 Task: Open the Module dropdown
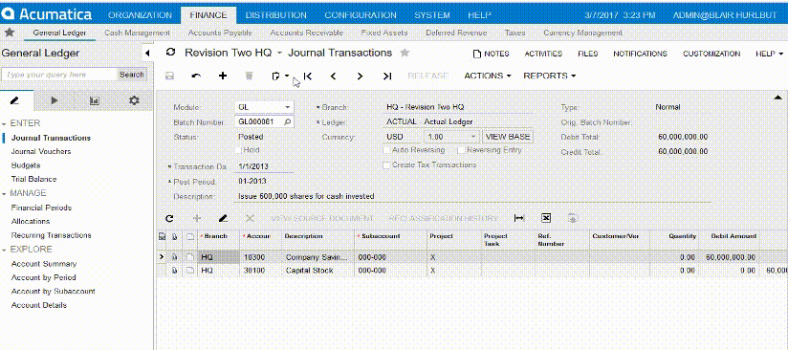[287, 107]
